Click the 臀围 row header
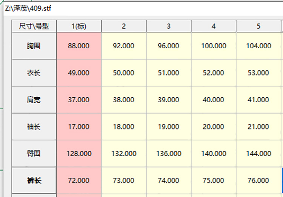283x197 pixels. click(34, 154)
